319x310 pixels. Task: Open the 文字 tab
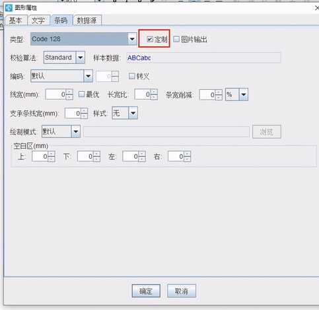[38, 20]
